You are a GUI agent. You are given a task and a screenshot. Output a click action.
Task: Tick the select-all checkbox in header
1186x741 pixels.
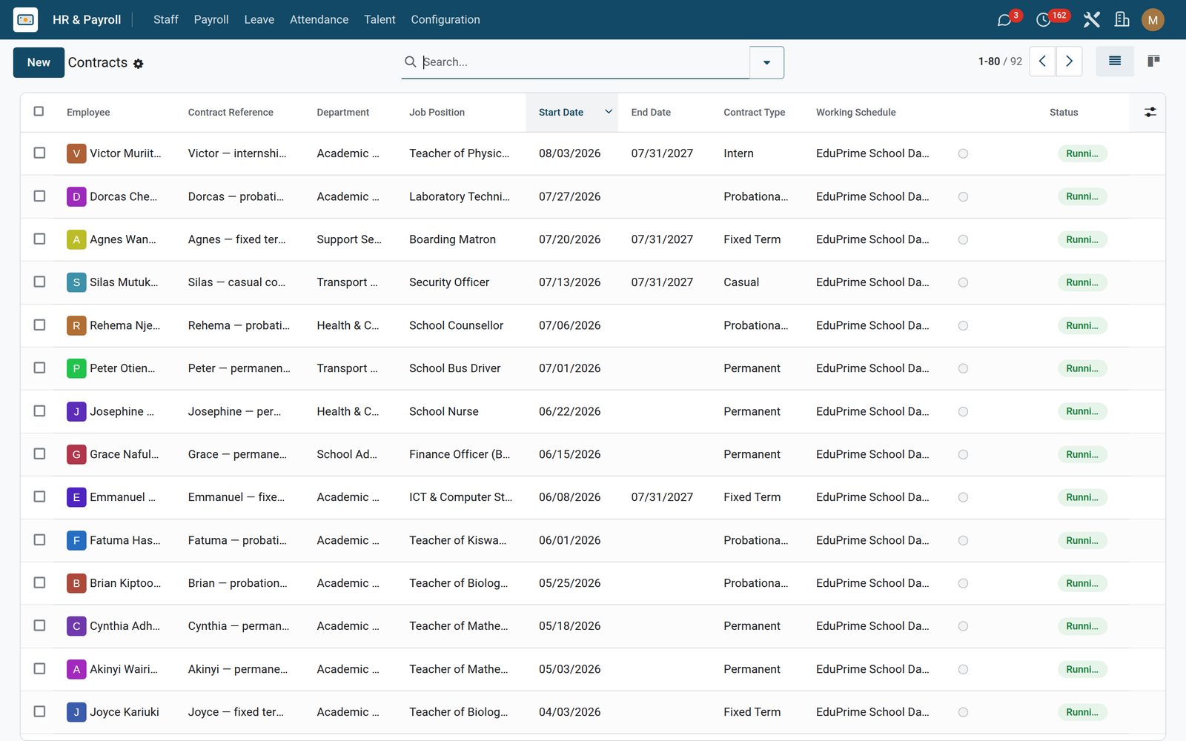click(x=39, y=111)
